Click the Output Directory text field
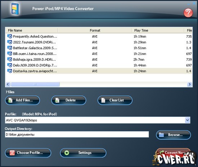 77,135
